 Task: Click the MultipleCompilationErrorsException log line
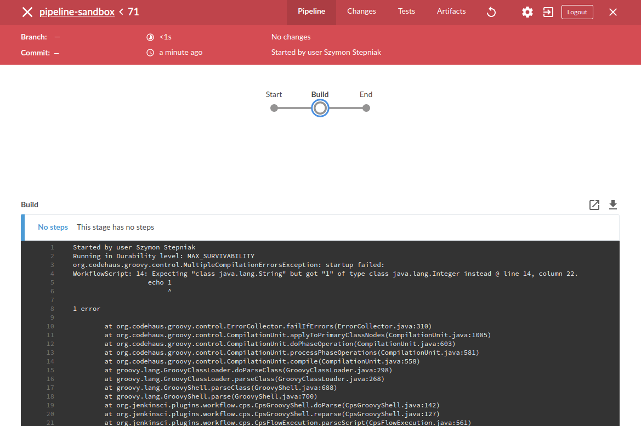point(229,265)
